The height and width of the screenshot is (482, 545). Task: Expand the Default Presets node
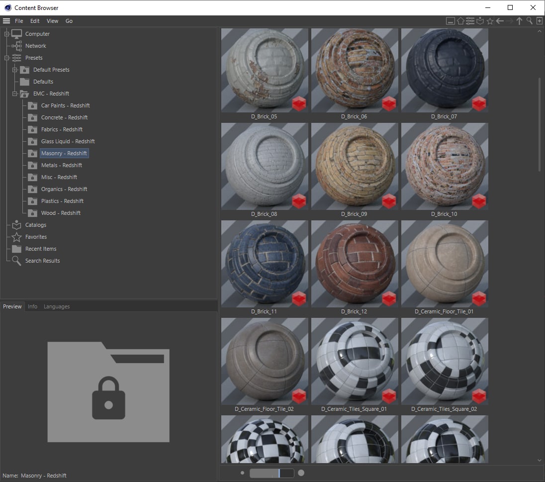click(14, 70)
